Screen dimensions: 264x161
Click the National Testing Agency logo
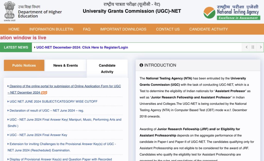[x=232, y=13]
